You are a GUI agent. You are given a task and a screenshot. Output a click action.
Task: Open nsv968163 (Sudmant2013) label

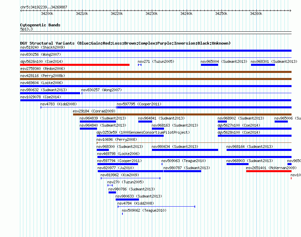click(175, 125)
